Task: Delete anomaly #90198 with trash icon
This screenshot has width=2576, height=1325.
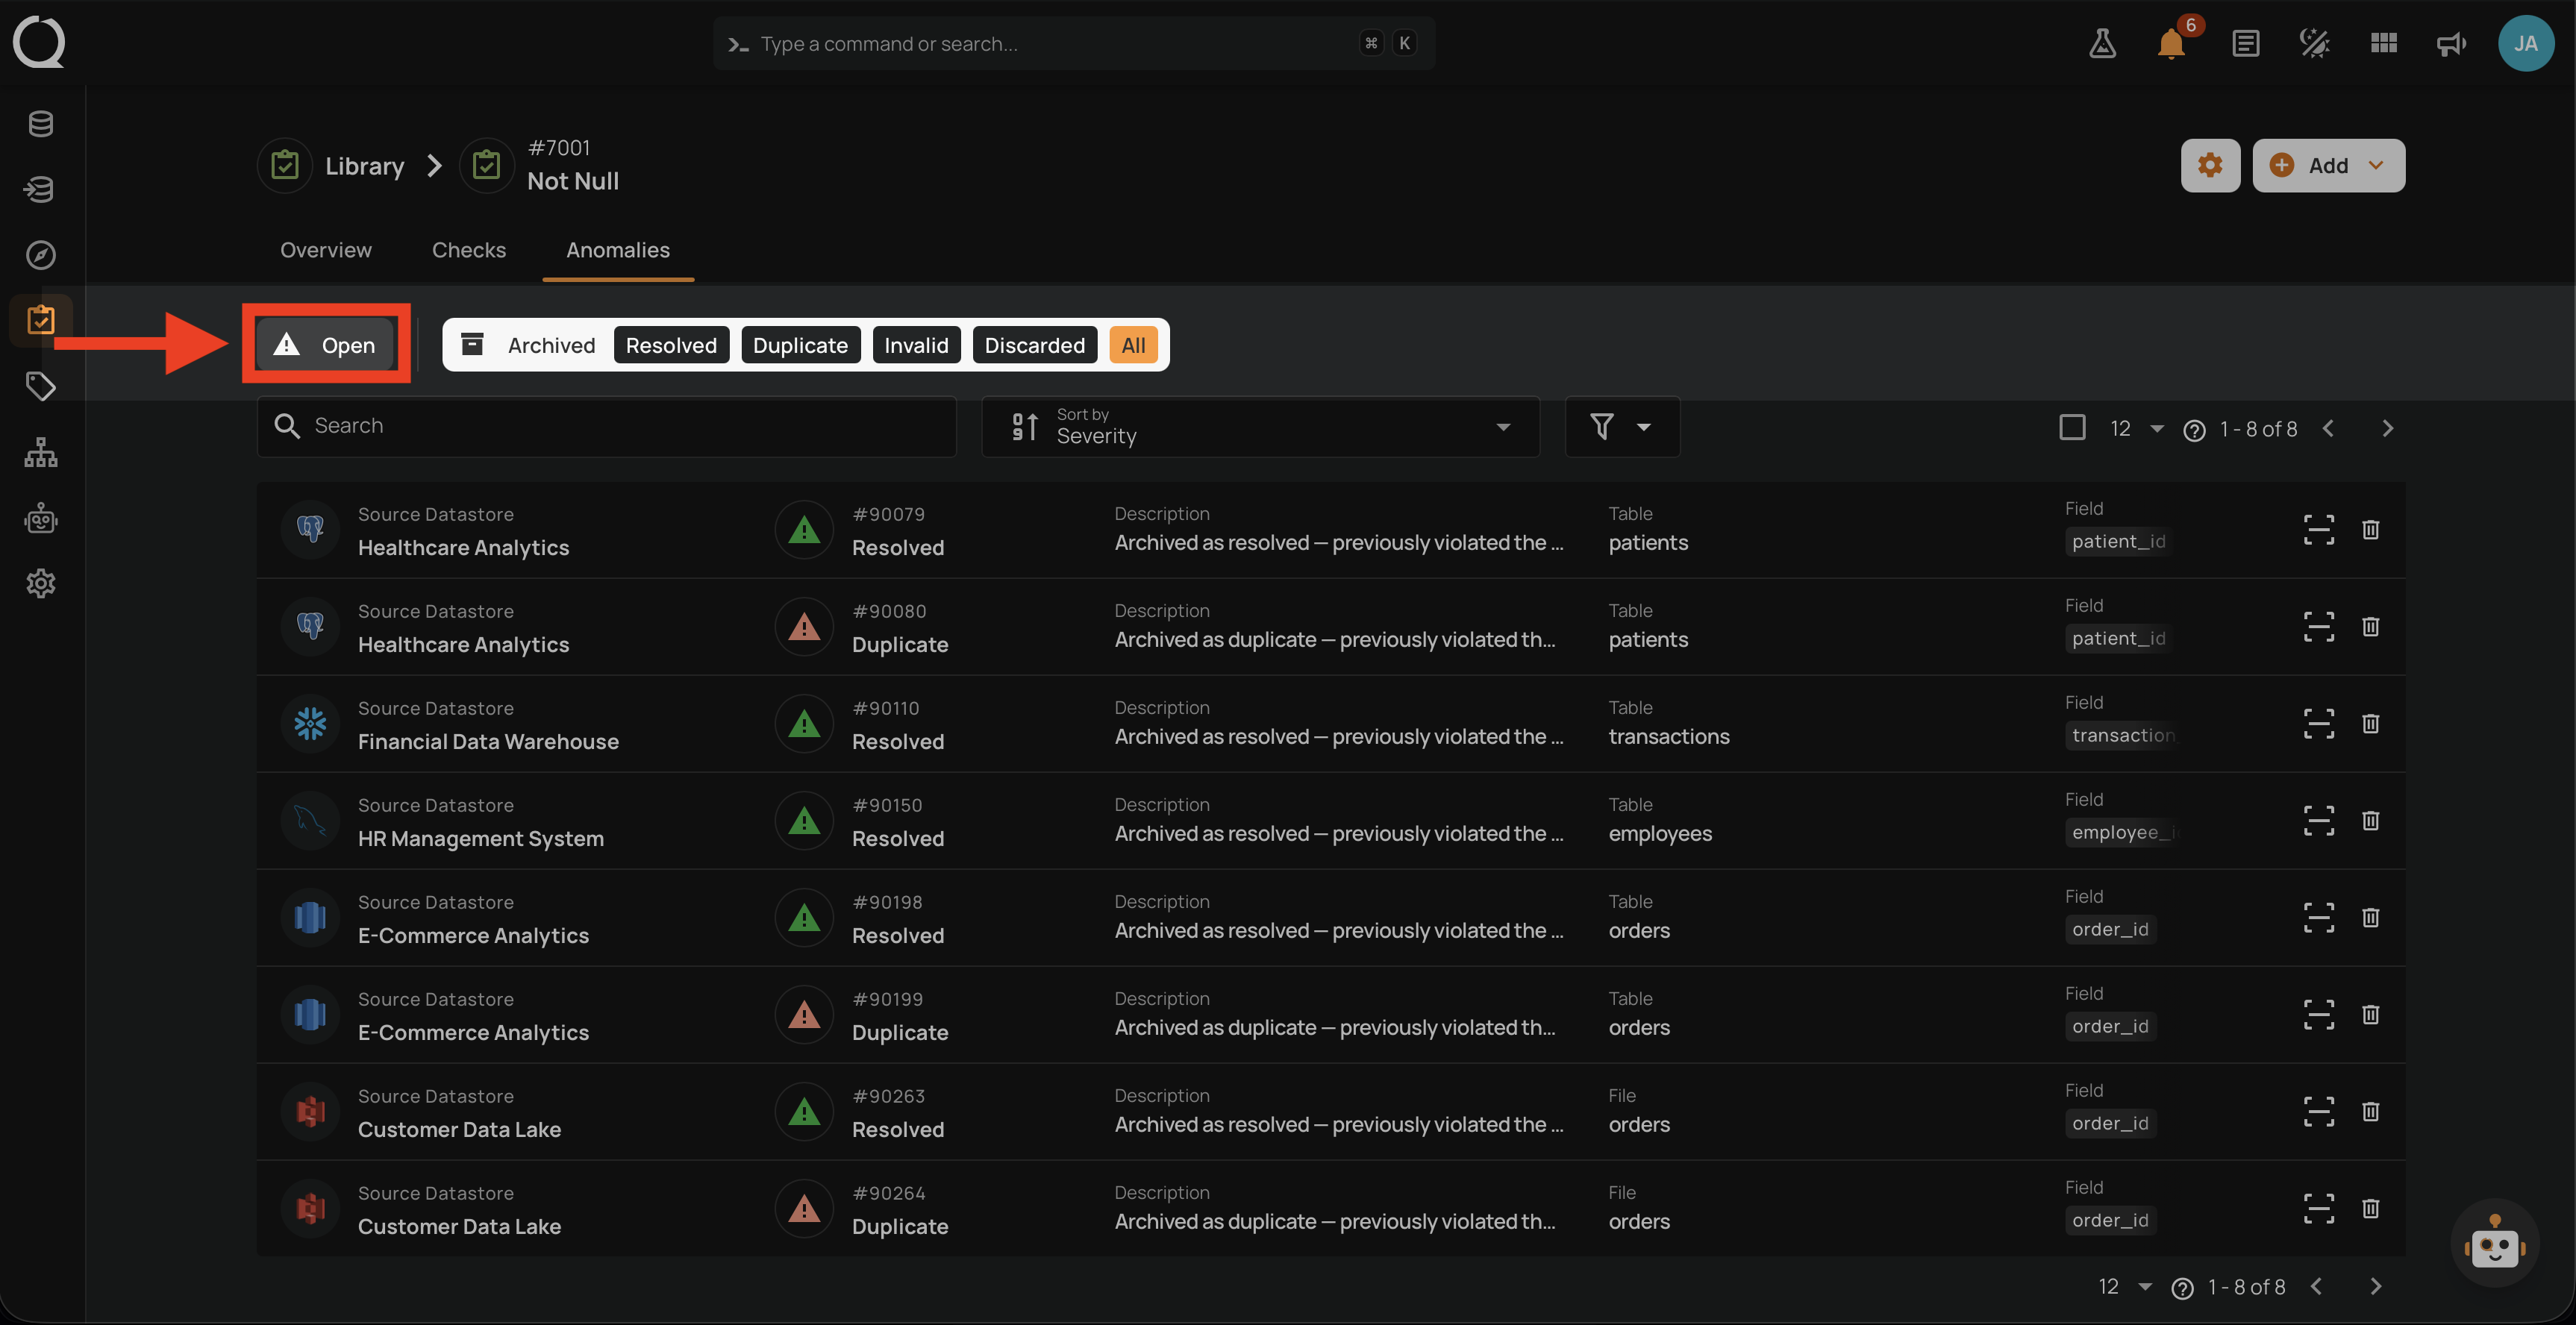Action: (2370, 918)
